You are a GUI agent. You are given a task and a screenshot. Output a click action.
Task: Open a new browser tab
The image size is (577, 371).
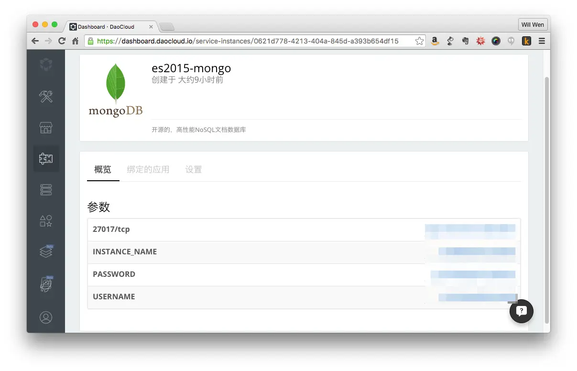point(167,27)
